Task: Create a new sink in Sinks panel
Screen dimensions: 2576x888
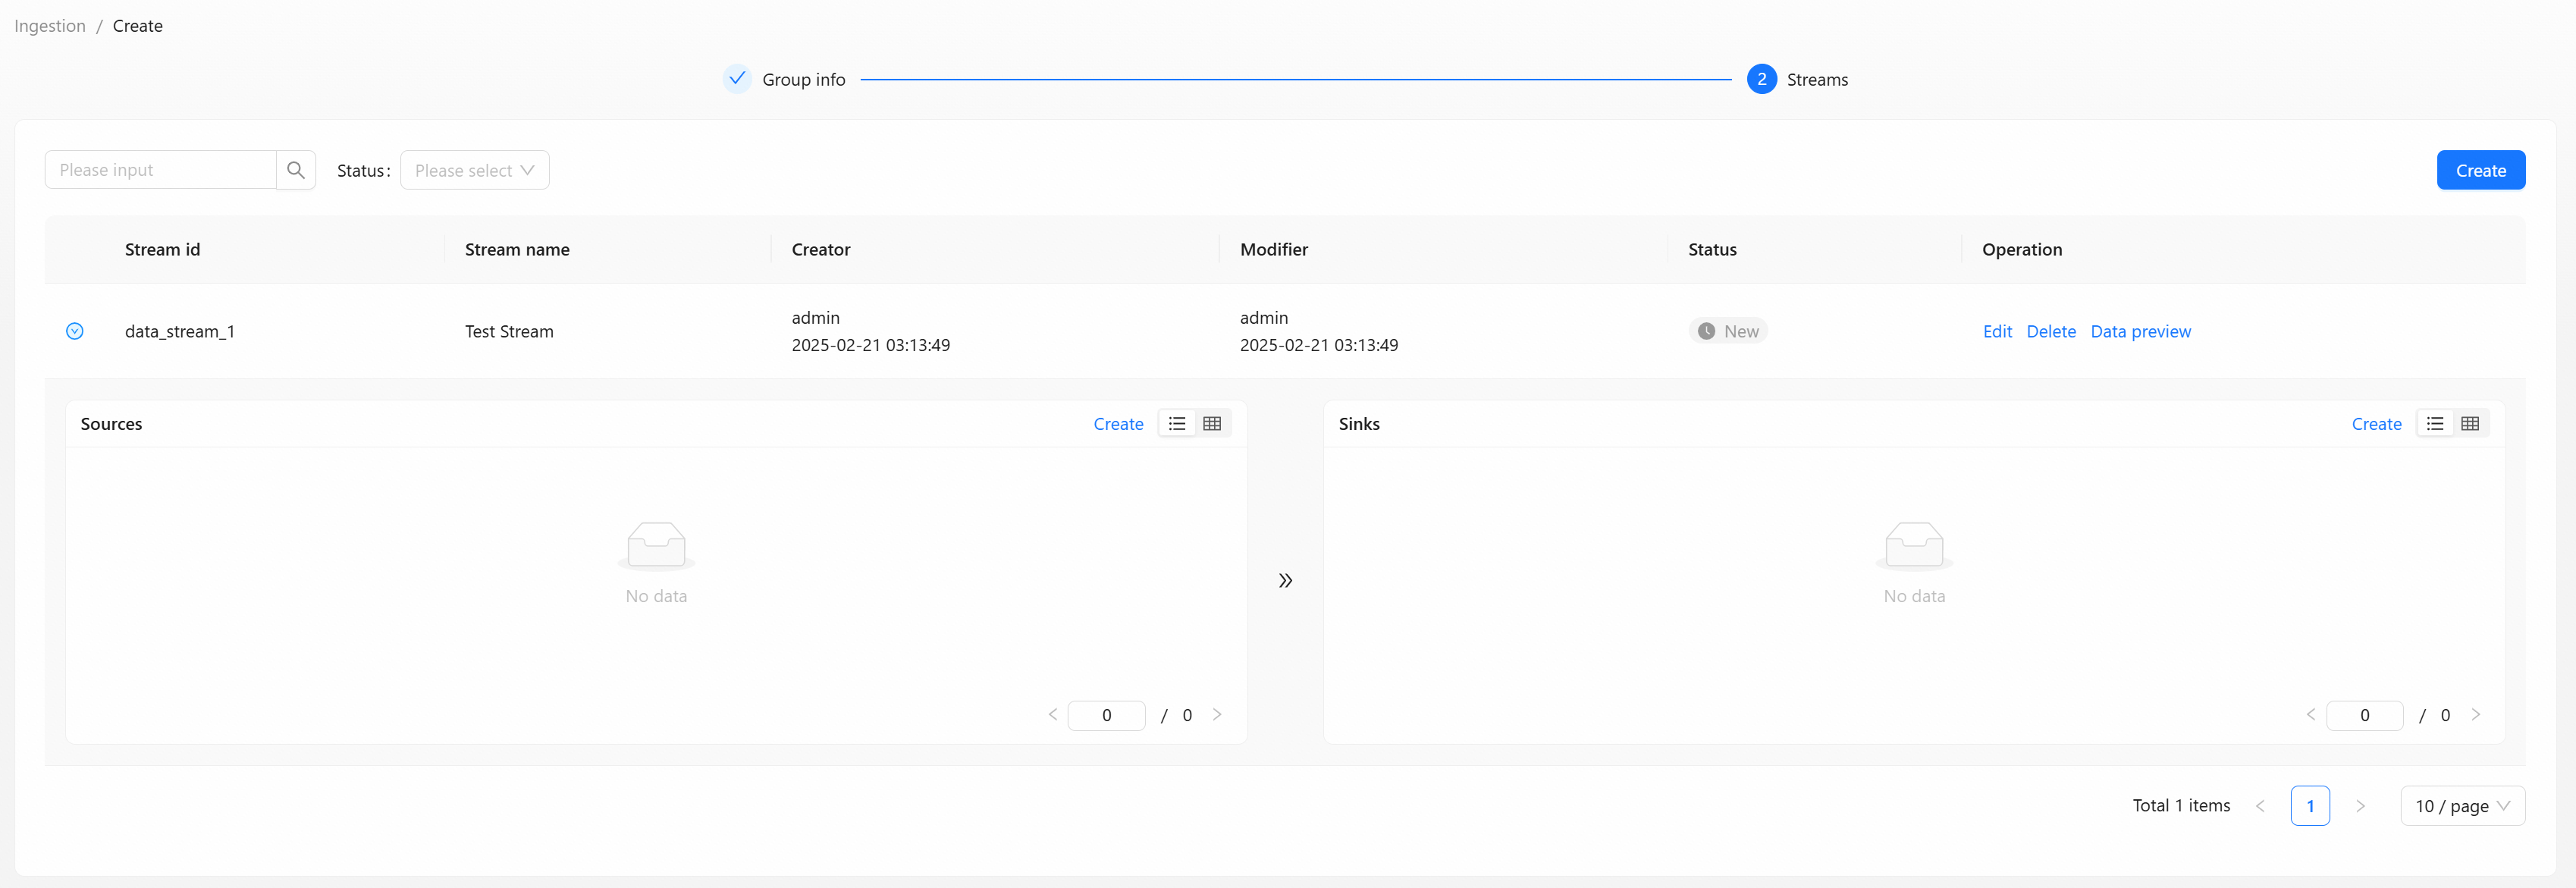Action: click(x=2376, y=424)
